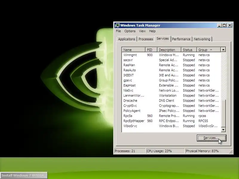Sort by Description column header
This screenshot has height=179, width=239.
169,50
